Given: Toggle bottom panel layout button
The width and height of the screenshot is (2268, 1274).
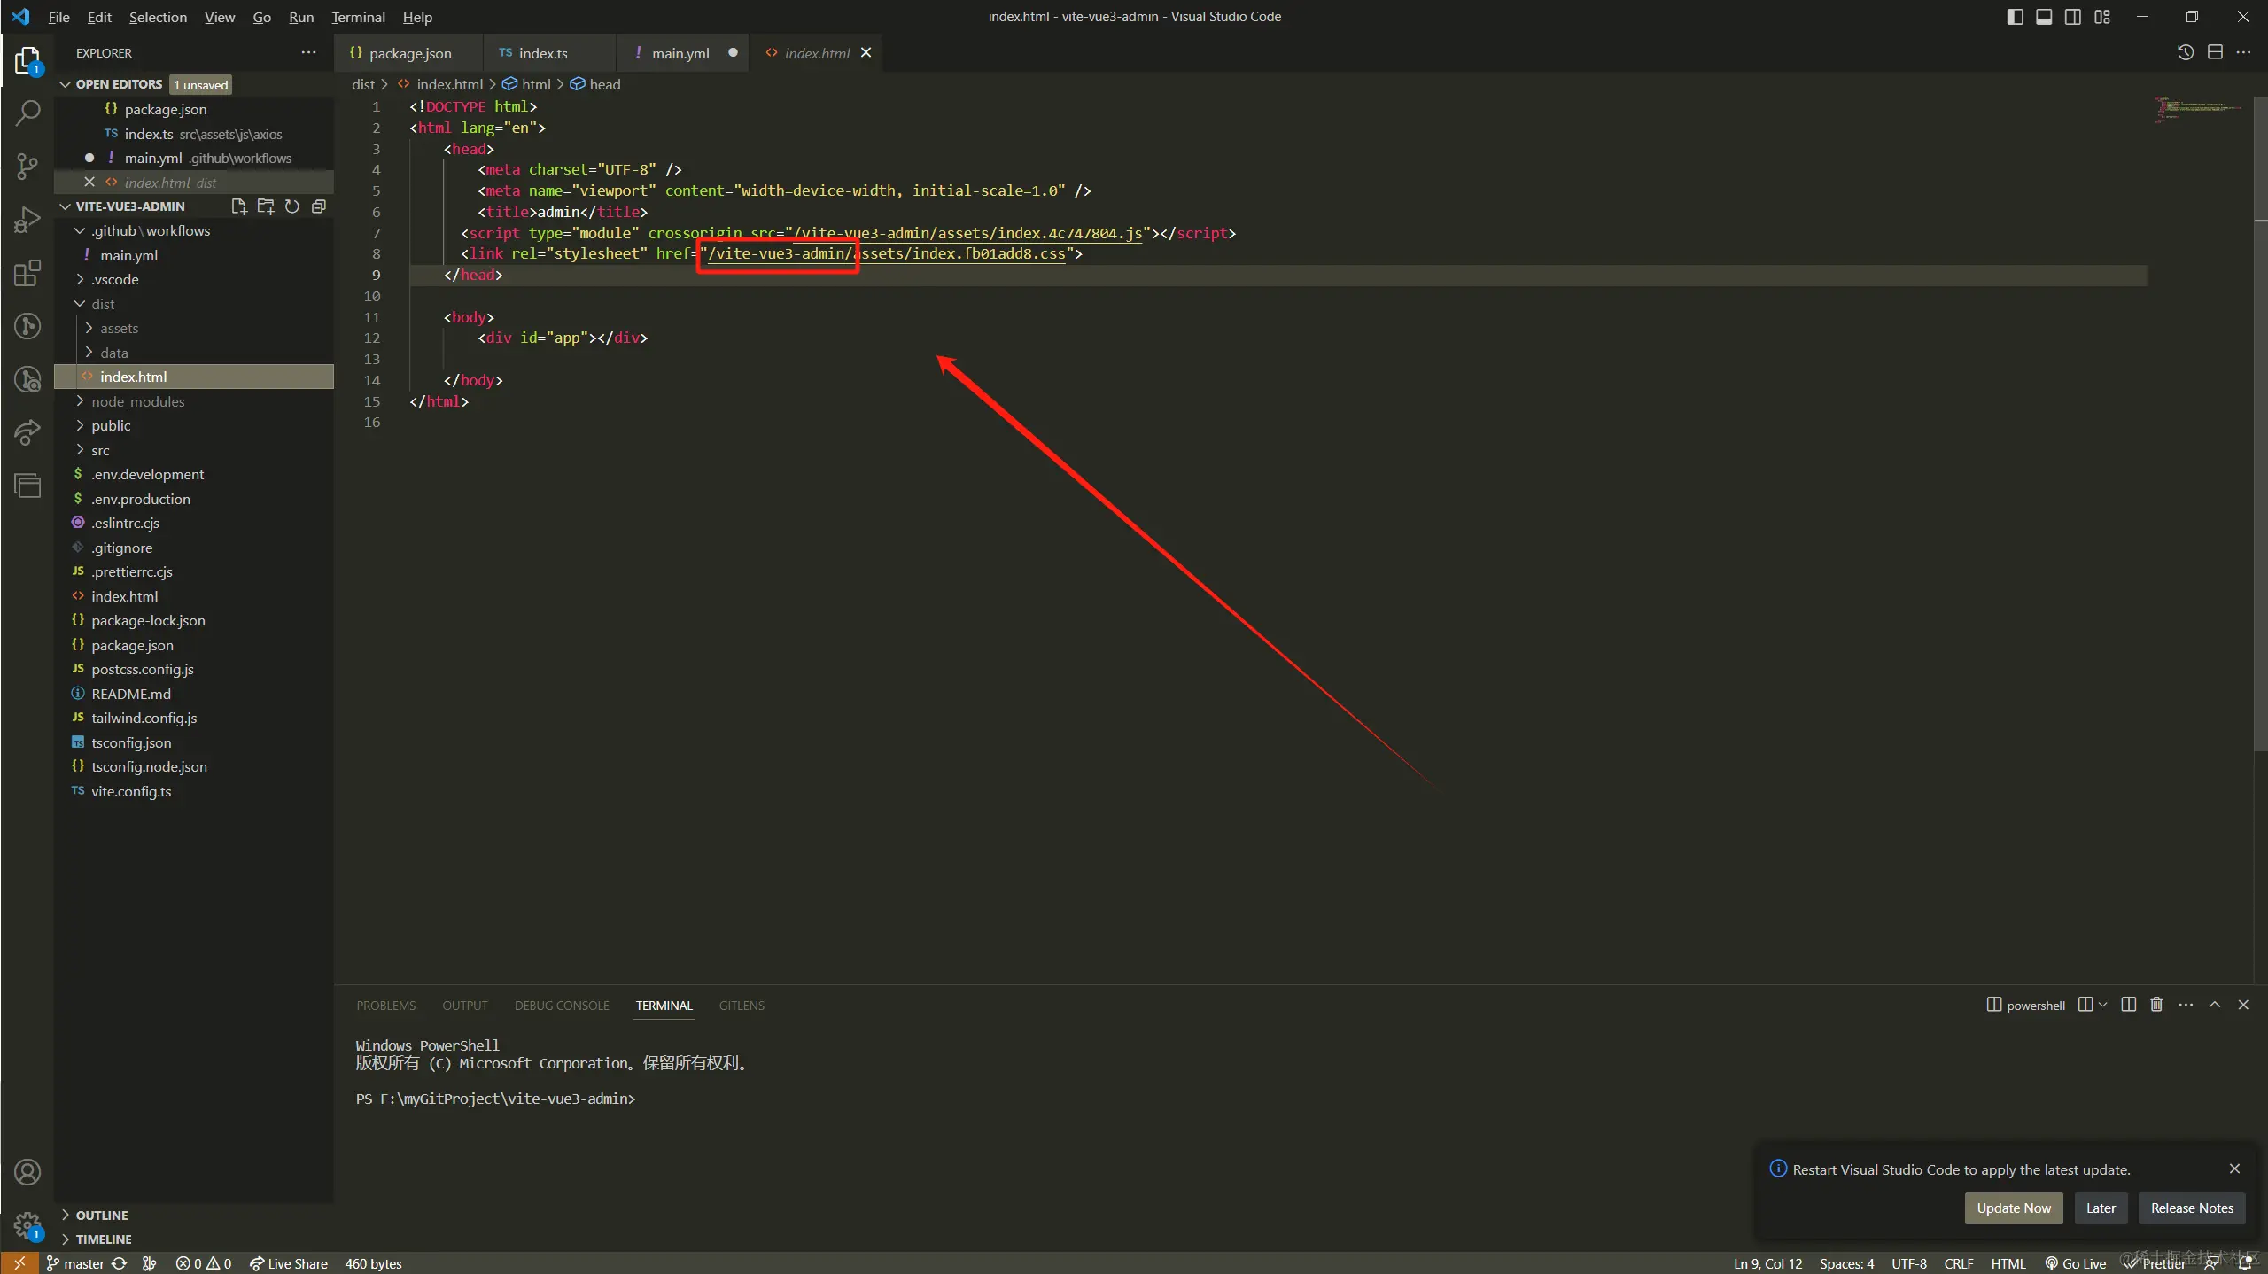Looking at the screenshot, I should (2044, 17).
